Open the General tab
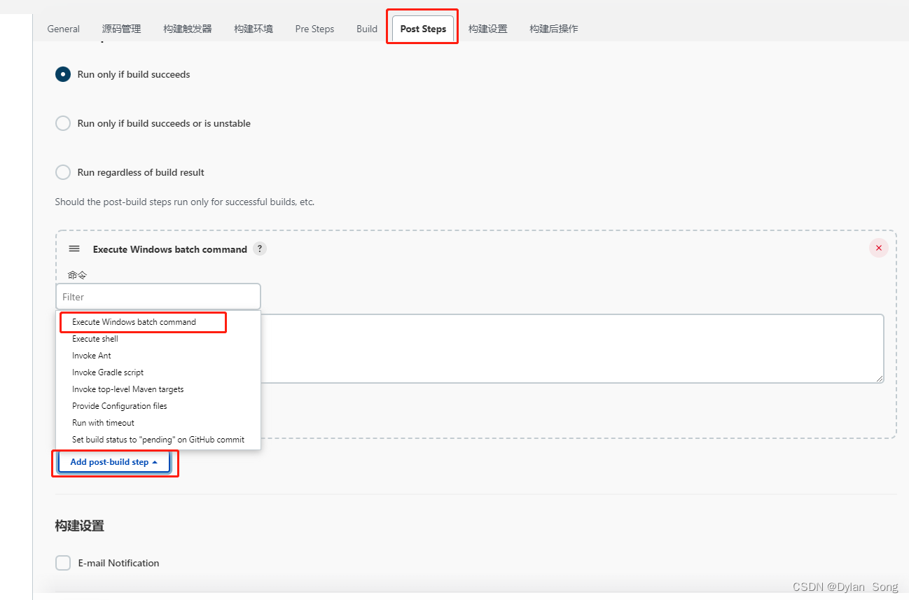909x600 pixels. [x=63, y=29]
